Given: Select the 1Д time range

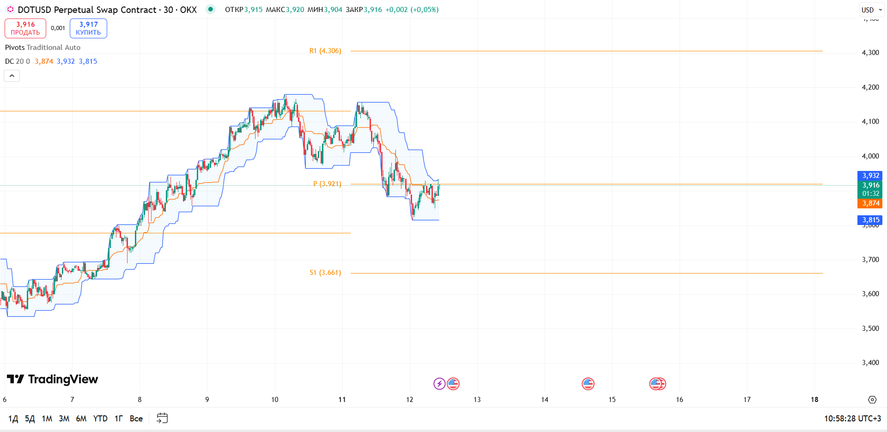Looking at the screenshot, I should pos(13,419).
